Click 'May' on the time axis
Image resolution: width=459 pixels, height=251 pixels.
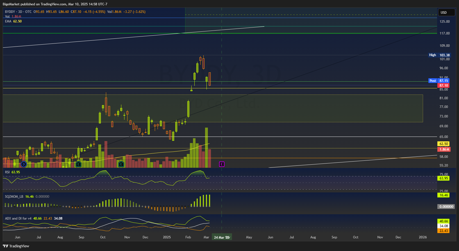[249, 237]
